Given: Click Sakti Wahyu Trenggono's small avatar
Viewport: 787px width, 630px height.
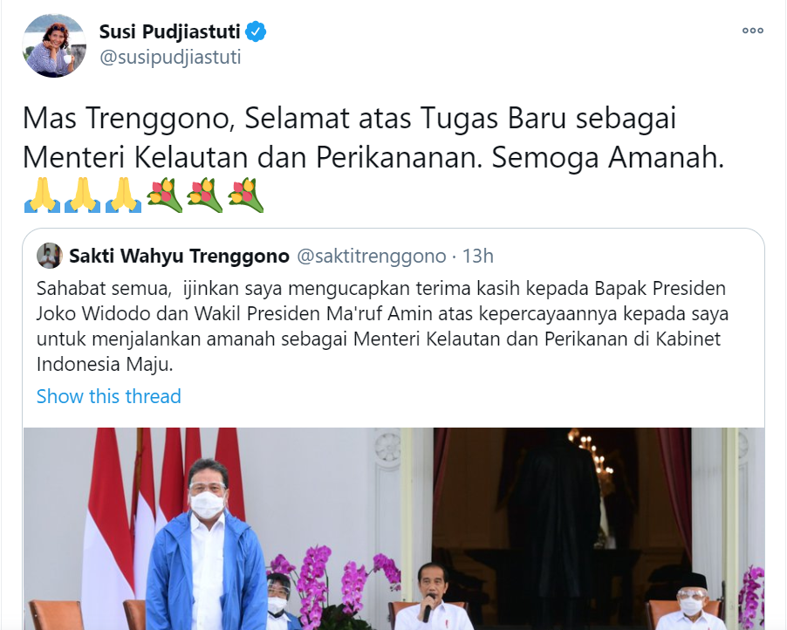Looking at the screenshot, I should 49,256.
